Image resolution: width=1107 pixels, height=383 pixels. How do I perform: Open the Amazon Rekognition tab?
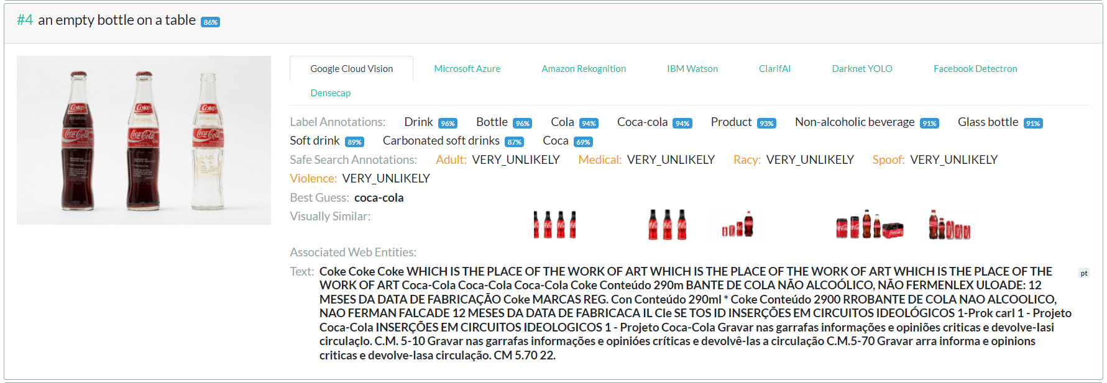(584, 69)
